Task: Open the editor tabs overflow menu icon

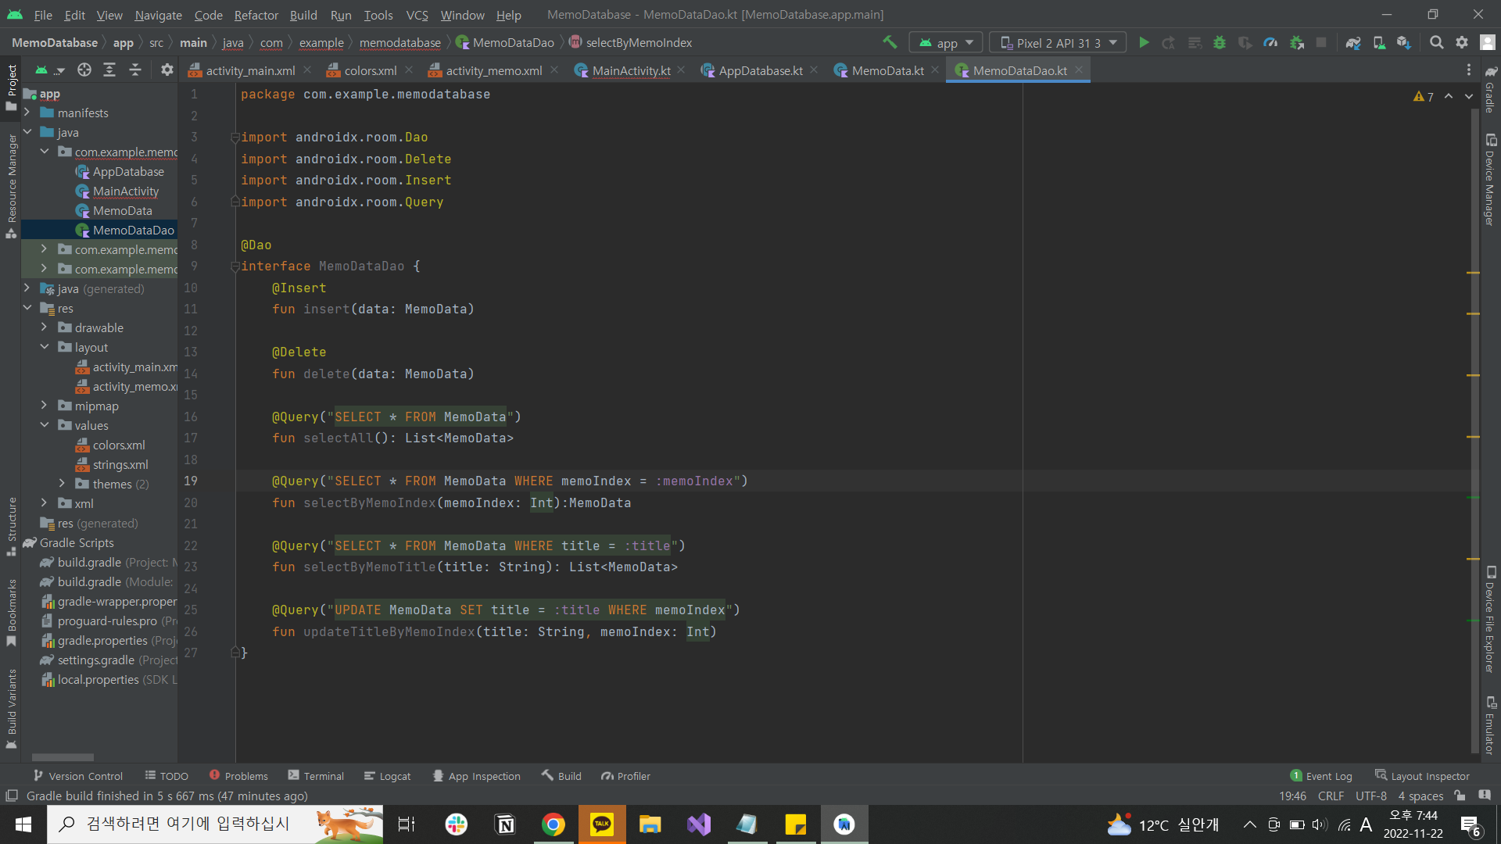Action: click(1469, 70)
